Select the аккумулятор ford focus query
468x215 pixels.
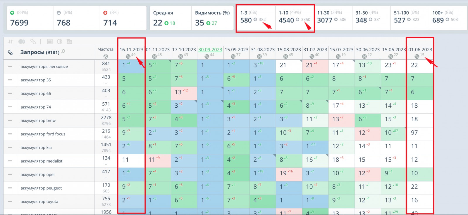tap(43, 134)
